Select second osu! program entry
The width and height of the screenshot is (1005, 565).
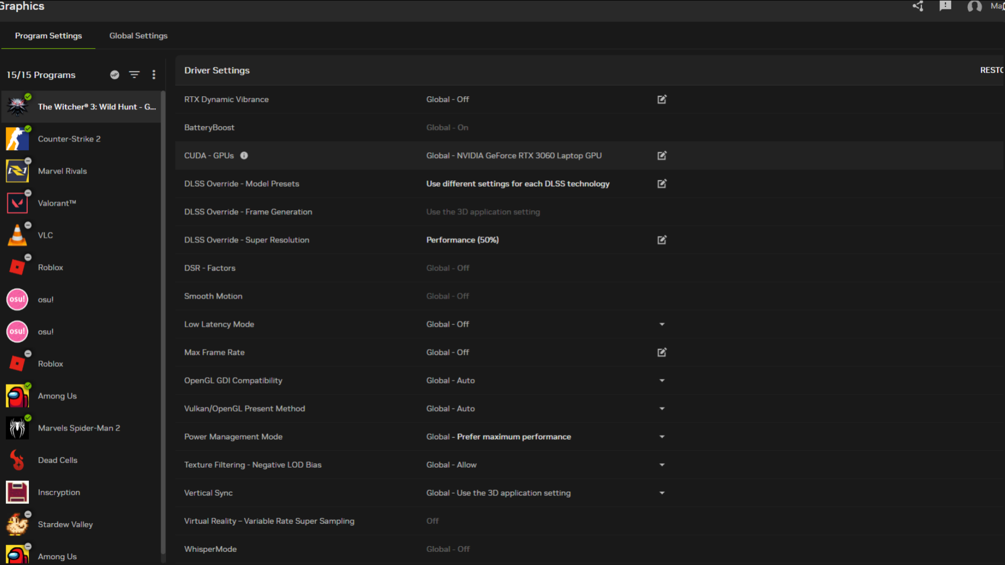[81, 332]
